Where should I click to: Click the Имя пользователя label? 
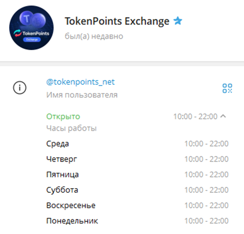(82, 95)
